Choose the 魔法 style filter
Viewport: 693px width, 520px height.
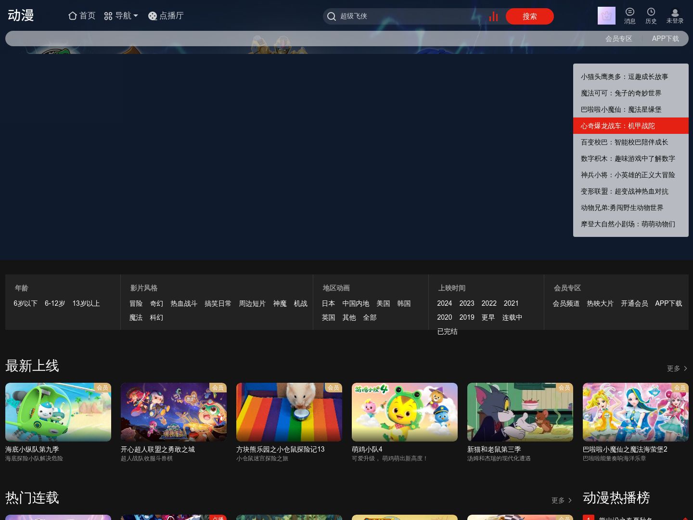pyautogui.click(x=136, y=317)
